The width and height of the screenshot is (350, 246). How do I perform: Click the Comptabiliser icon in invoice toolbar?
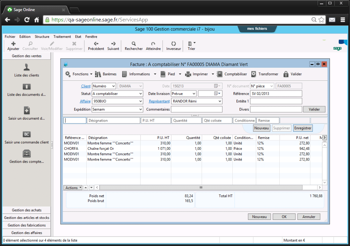coord(220,74)
